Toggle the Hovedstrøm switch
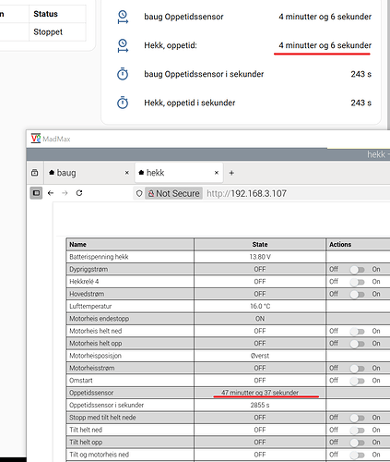390x462 pixels. pos(357,294)
